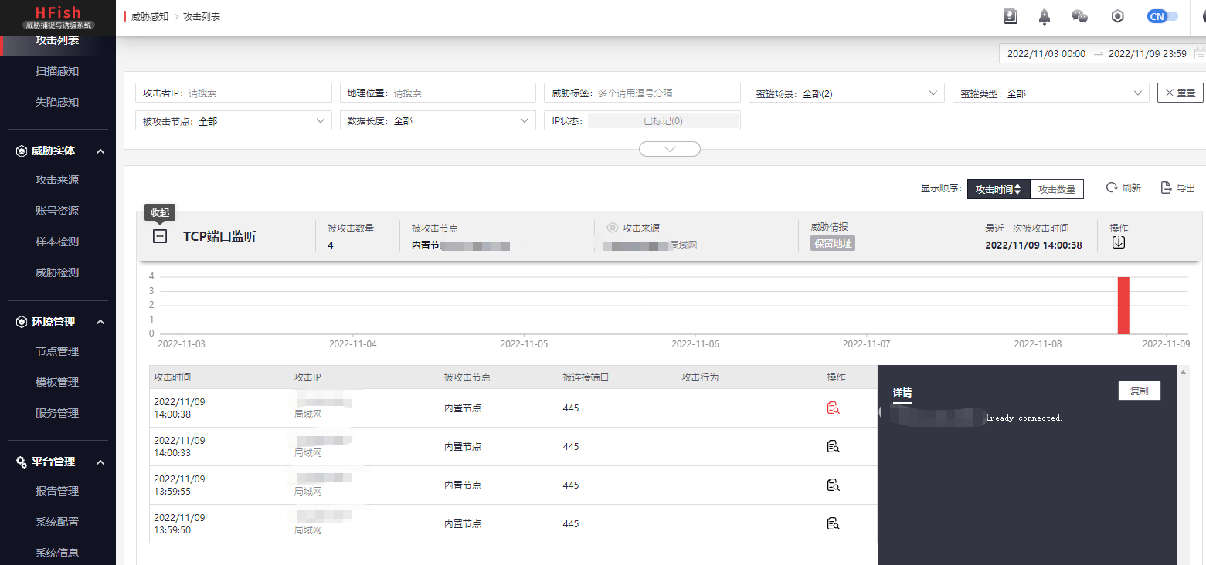Image resolution: width=1206 pixels, height=565 pixels.
Task: Click the 导出 export button
Action: click(1178, 188)
